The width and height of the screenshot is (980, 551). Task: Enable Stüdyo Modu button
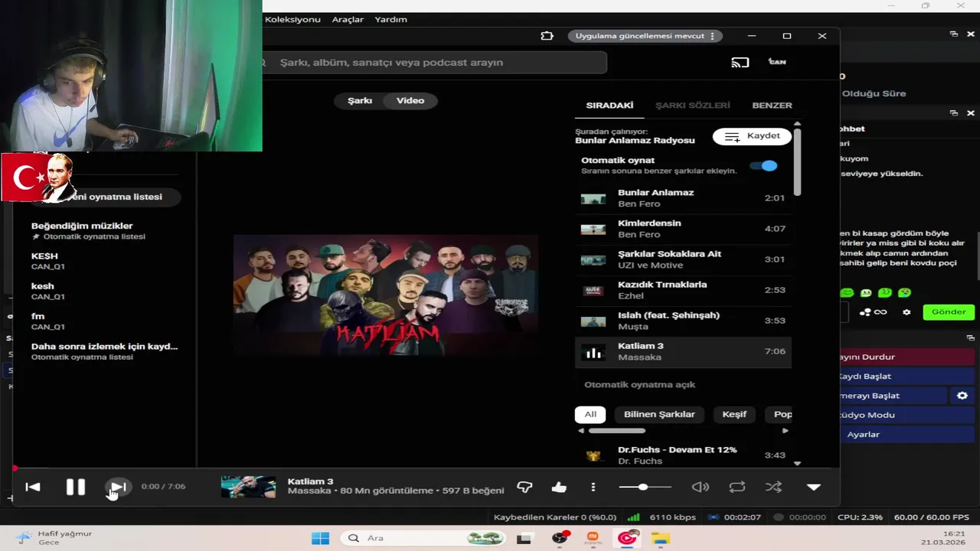(908, 415)
